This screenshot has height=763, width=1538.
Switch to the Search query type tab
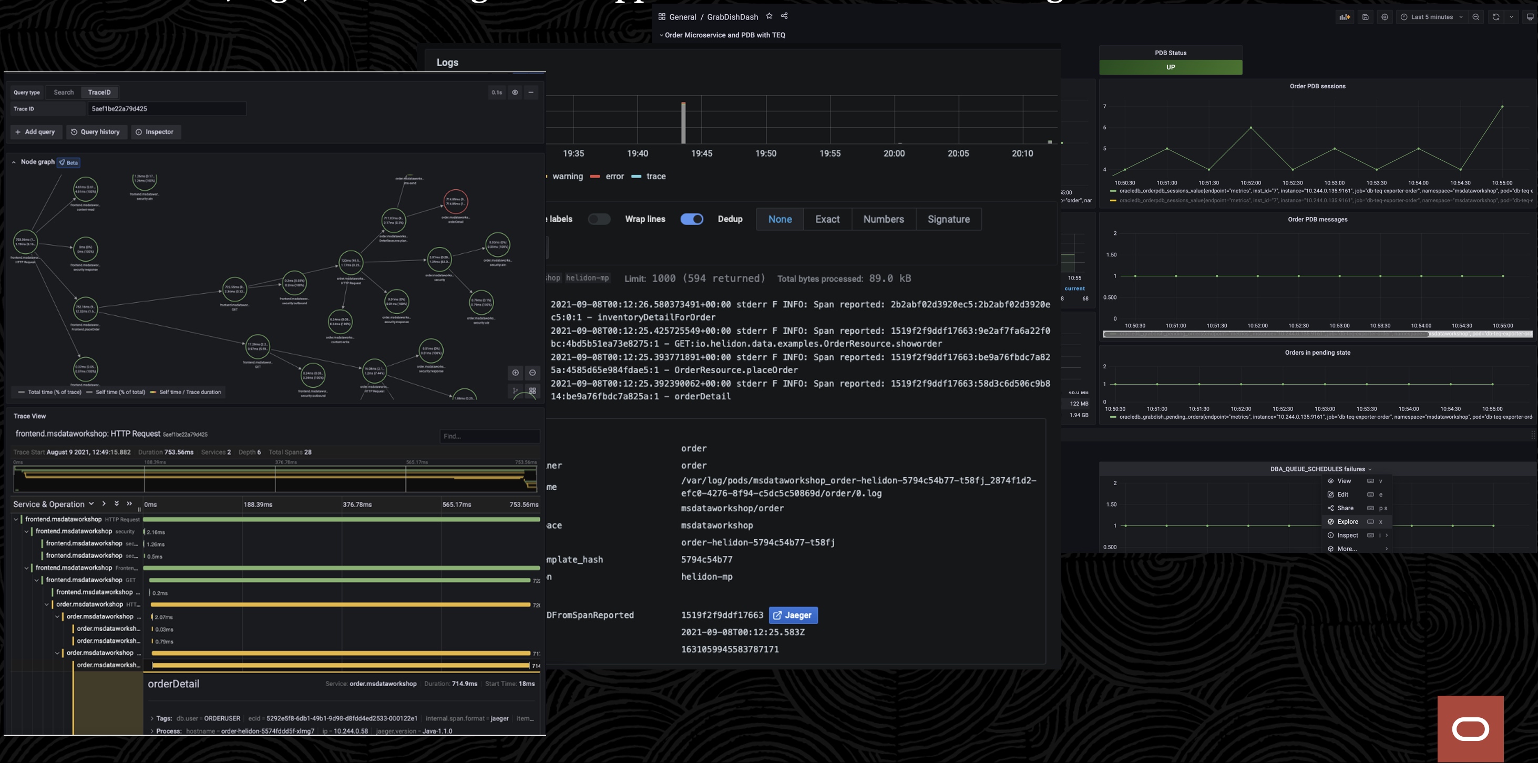coord(63,92)
